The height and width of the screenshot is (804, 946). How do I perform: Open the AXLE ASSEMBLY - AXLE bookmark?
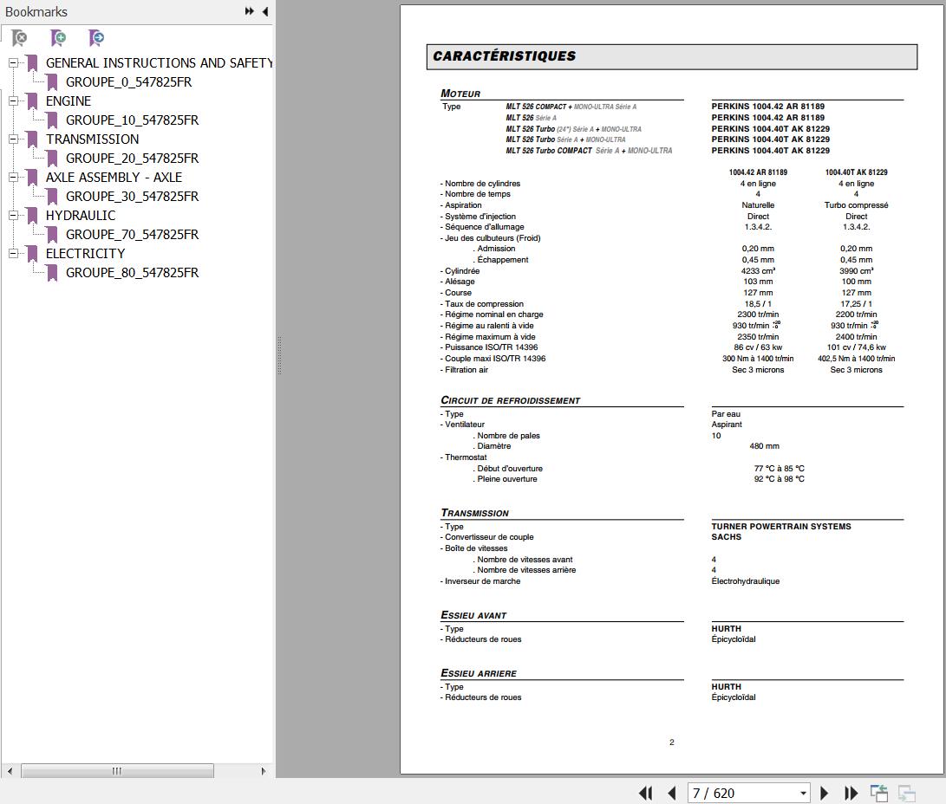click(x=114, y=178)
